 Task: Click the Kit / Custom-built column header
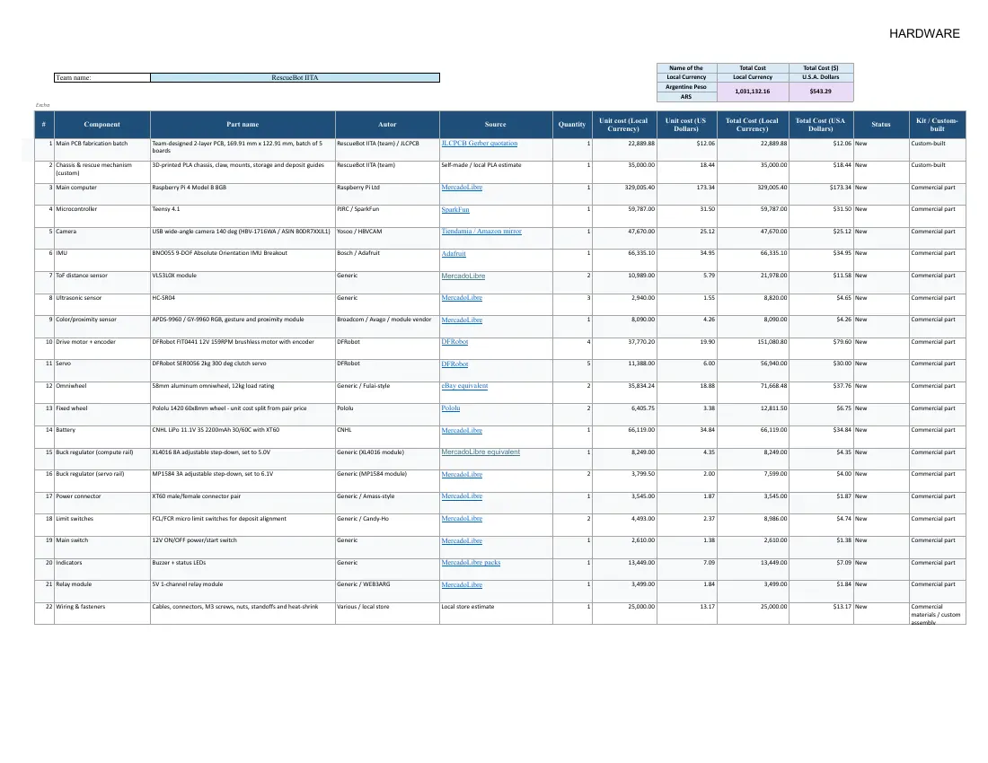(x=937, y=125)
